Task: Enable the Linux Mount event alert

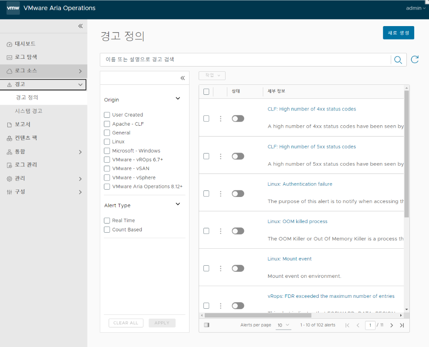Action: point(238,268)
